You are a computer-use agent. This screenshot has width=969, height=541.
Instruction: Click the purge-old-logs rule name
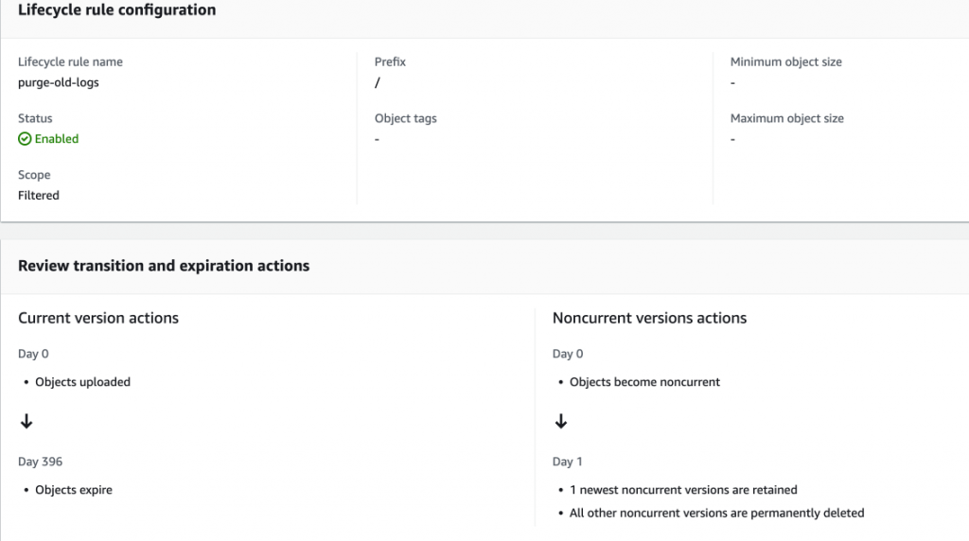tap(59, 82)
